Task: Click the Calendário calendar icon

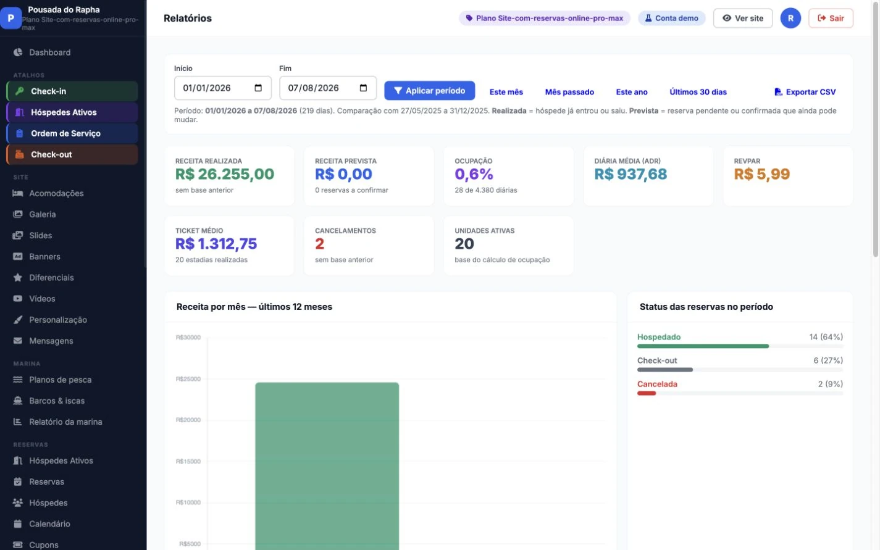Action: coord(18,523)
